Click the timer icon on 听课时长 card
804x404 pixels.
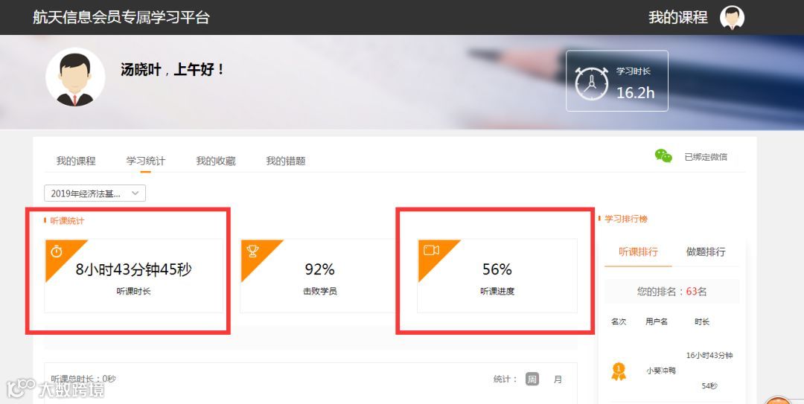(x=57, y=251)
